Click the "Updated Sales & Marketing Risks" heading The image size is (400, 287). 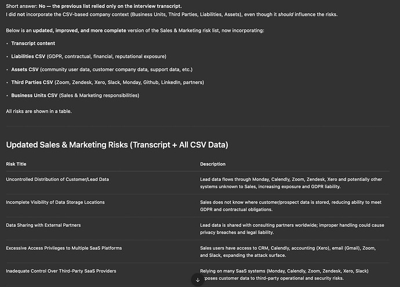(117, 144)
